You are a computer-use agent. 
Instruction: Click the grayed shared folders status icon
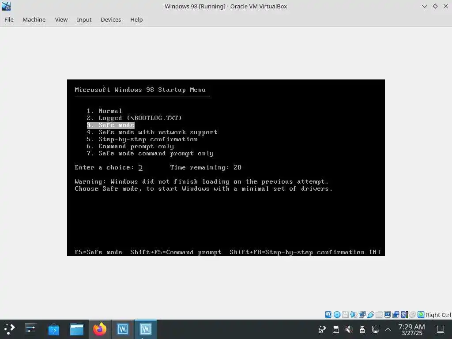[x=379, y=314]
